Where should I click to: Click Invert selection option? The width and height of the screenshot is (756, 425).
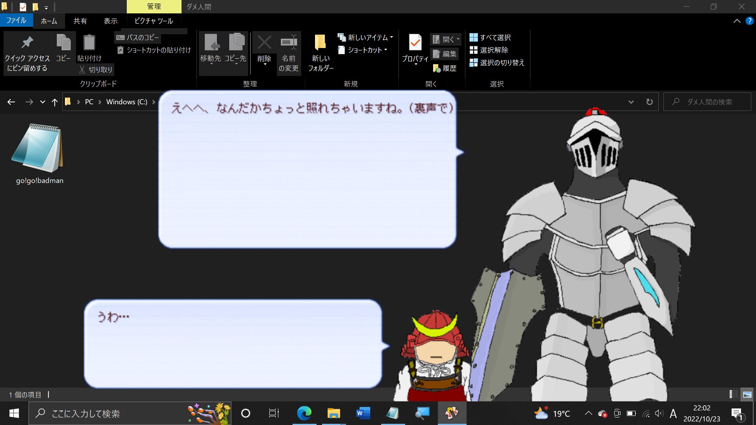click(497, 63)
